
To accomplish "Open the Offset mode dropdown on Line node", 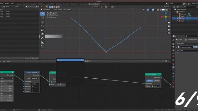I will [x=6, y=78].
